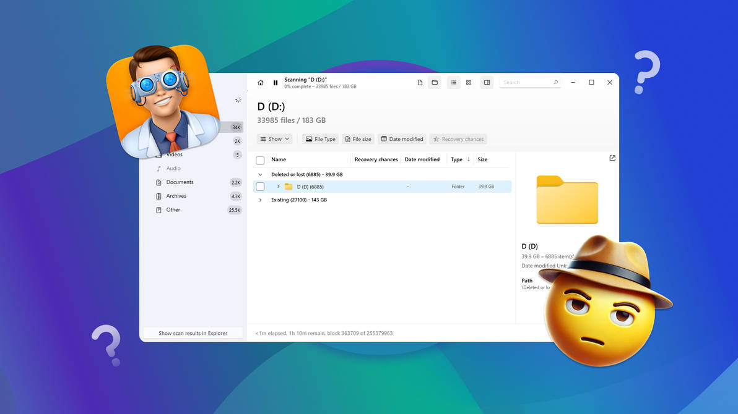This screenshot has width=738, height=414.
Task: Open the Recovery chances filter
Action: click(x=458, y=139)
